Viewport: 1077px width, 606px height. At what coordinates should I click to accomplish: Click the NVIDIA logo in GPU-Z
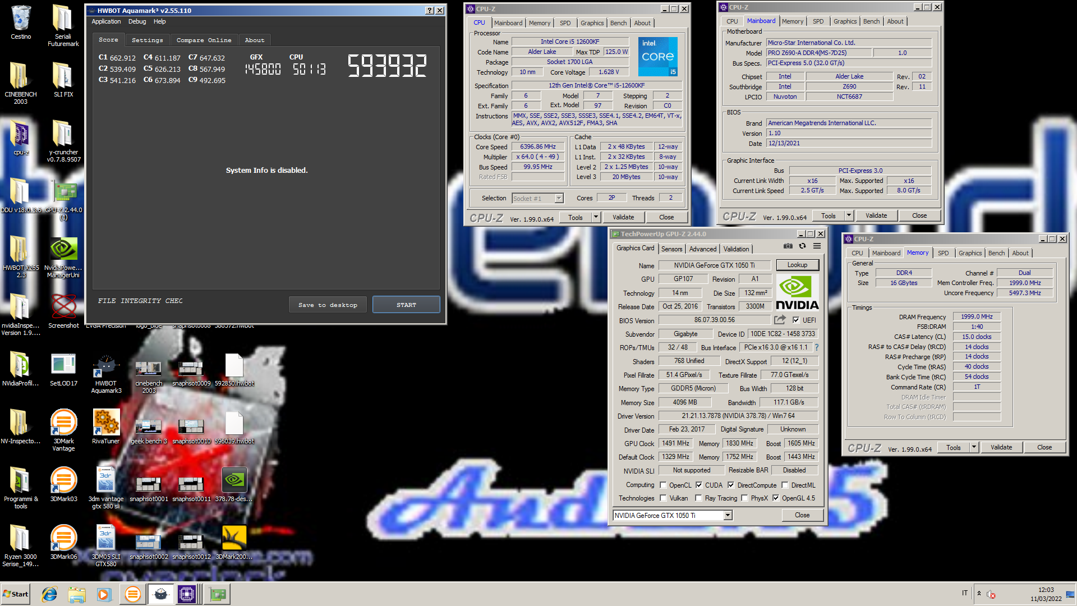point(797,292)
